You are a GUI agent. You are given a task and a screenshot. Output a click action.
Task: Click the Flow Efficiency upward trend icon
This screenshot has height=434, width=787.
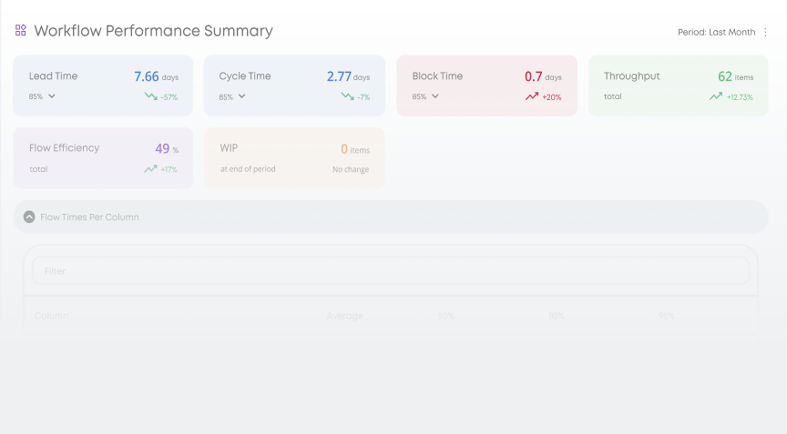coord(150,169)
